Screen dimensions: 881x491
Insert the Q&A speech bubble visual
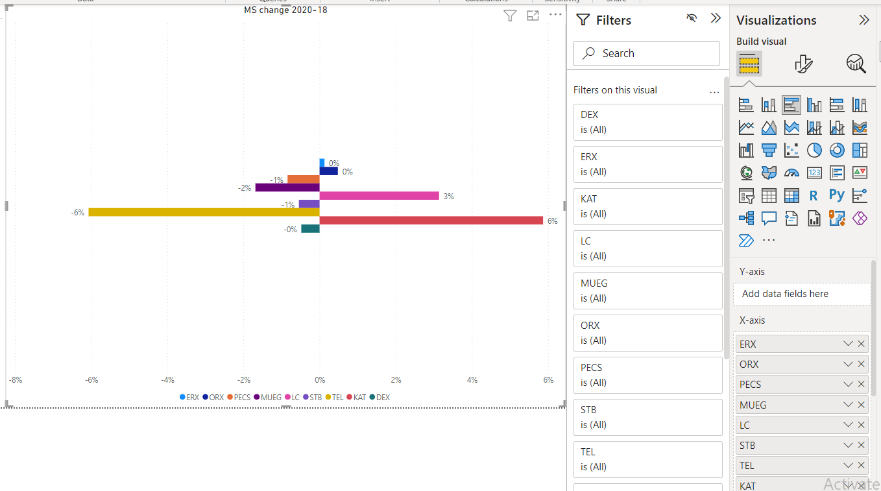point(769,218)
